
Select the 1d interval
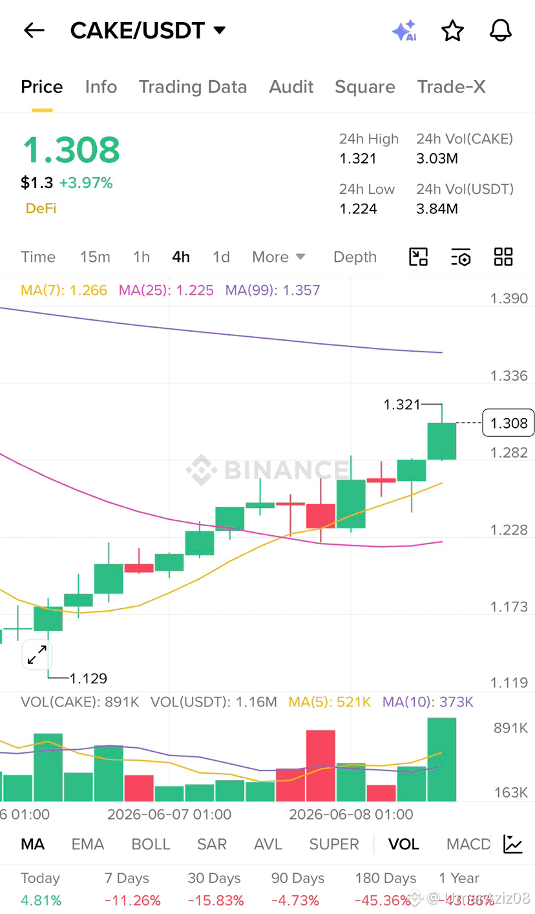click(x=221, y=257)
